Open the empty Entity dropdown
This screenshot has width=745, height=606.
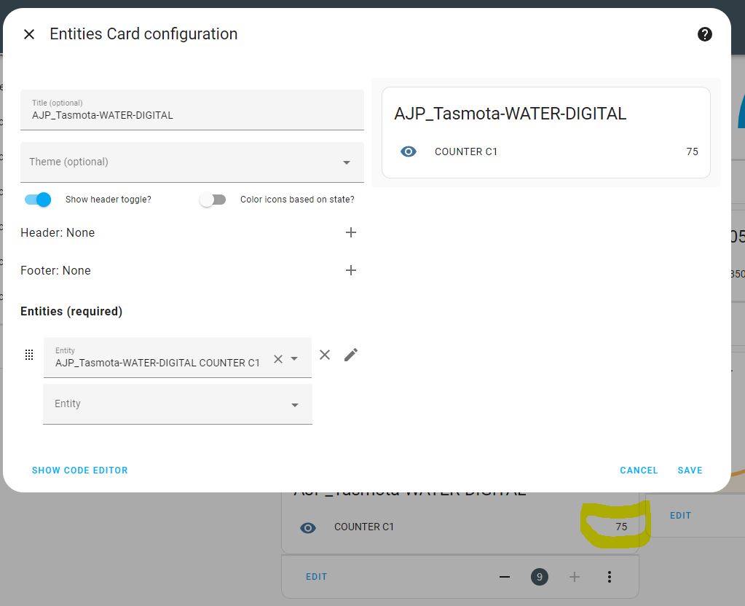pos(178,404)
